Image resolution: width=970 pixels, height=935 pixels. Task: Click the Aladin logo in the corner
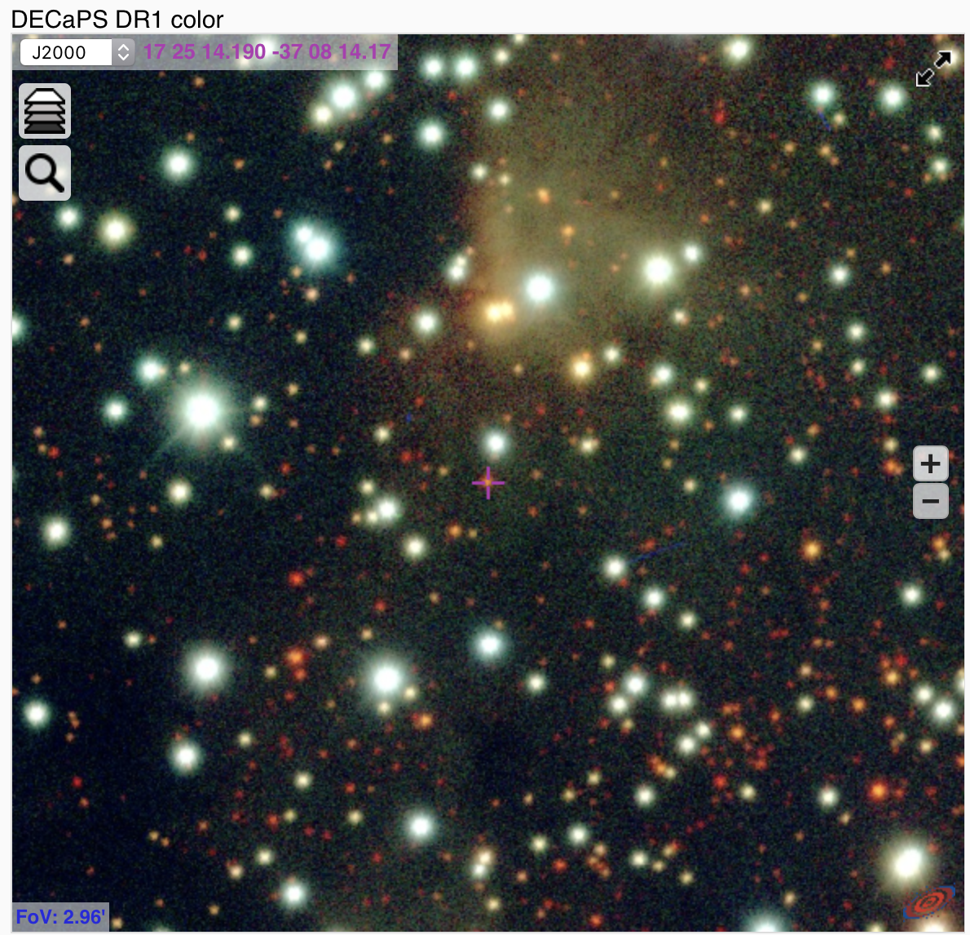[929, 902]
